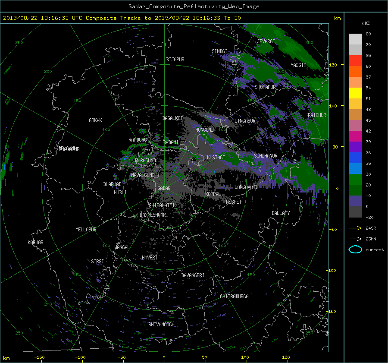Select the KUSTAGI label
The width and height of the screenshot is (388, 363).
click(x=216, y=158)
